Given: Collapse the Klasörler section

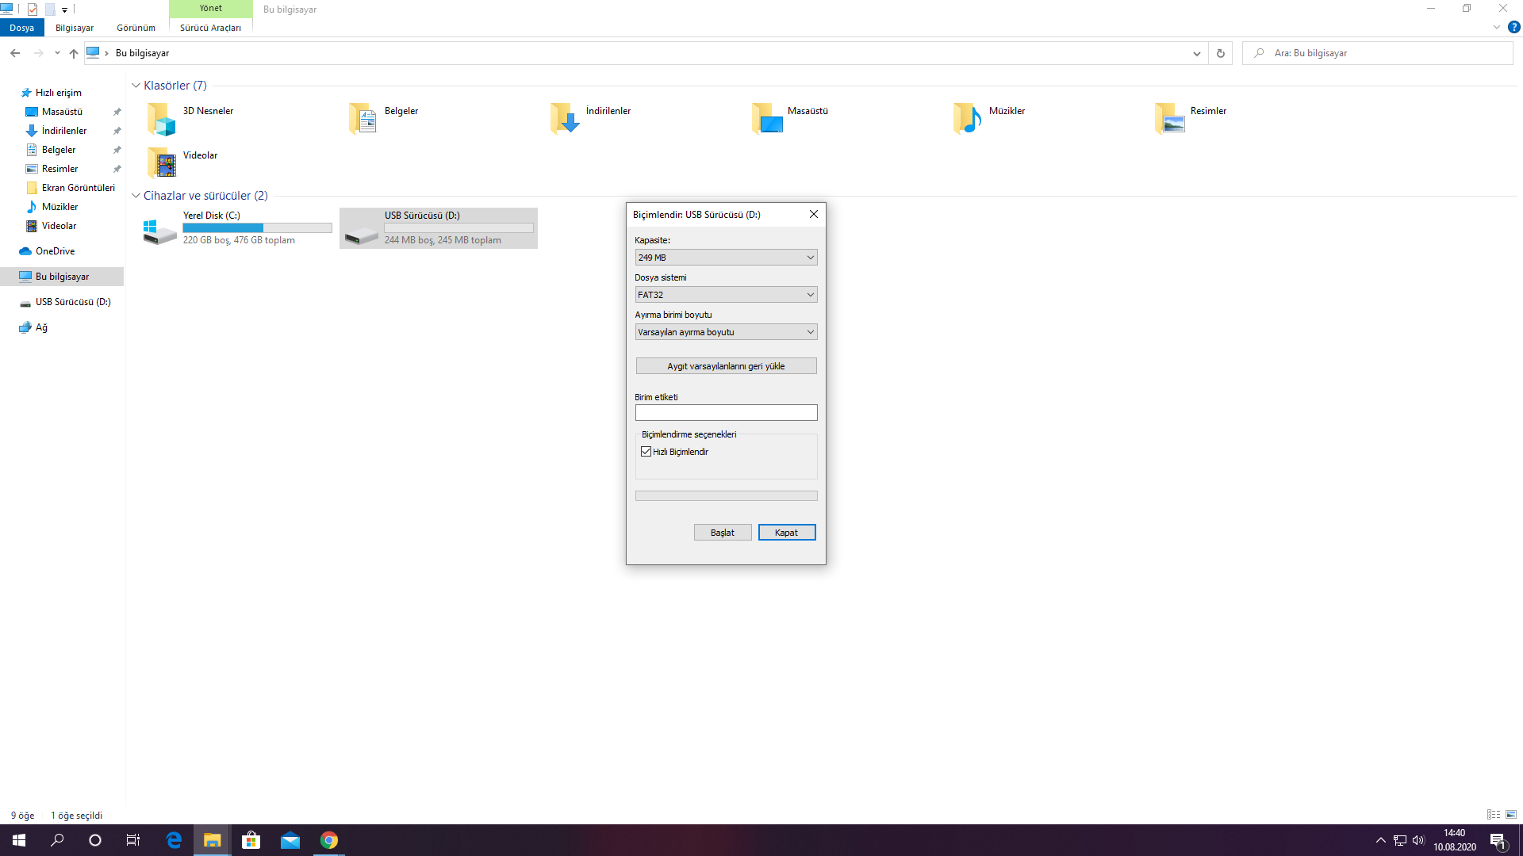Looking at the screenshot, I should point(136,86).
